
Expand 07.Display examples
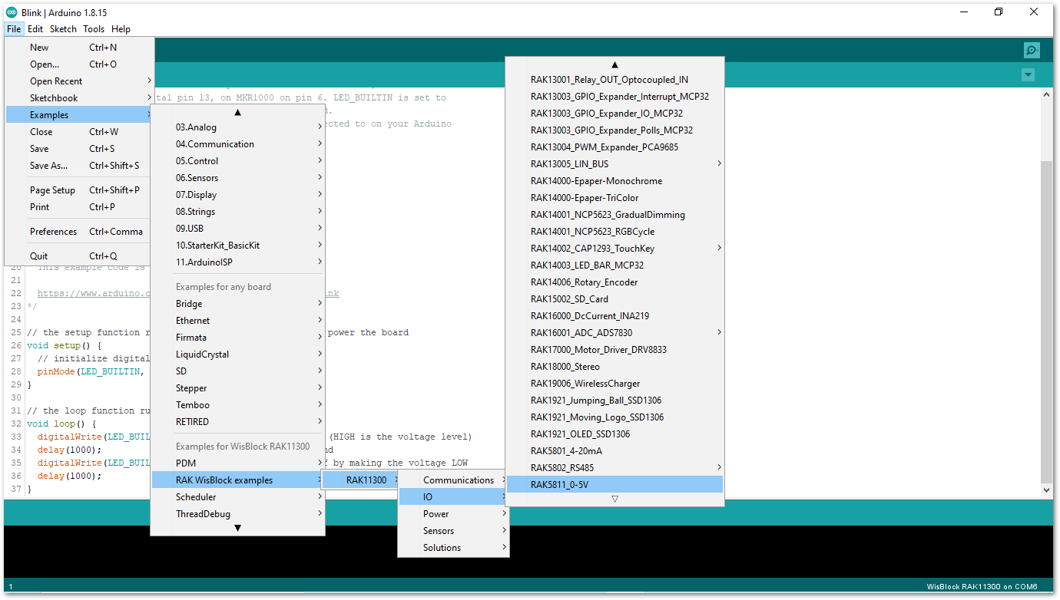click(238, 195)
